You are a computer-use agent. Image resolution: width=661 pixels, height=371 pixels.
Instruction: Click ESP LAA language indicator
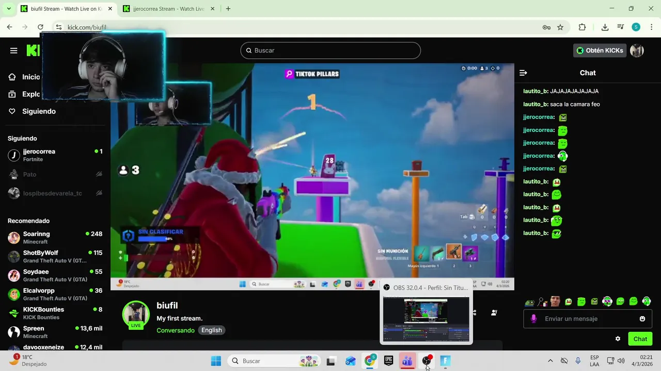click(594, 361)
